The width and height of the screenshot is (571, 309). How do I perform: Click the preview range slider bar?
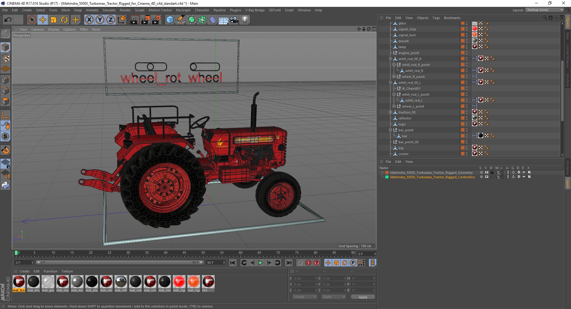click(x=120, y=263)
